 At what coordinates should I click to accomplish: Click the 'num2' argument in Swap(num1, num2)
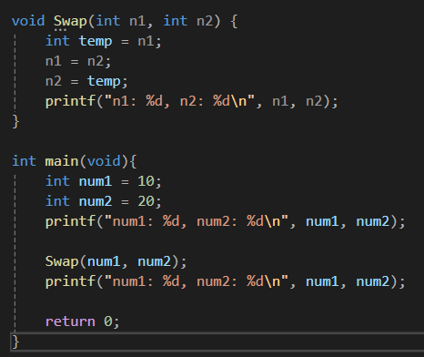pos(154,261)
